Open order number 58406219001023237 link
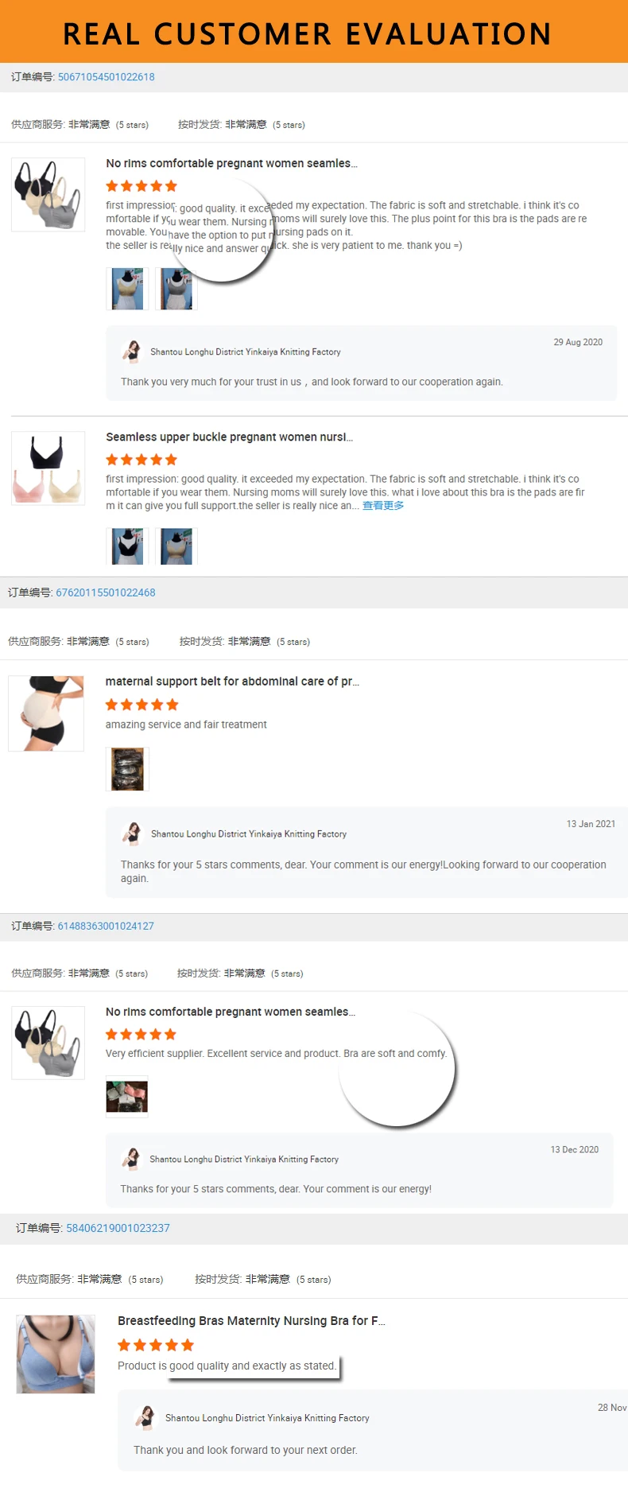The width and height of the screenshot is (628, 1496). pyautogui.click(x=118, y=1228)
